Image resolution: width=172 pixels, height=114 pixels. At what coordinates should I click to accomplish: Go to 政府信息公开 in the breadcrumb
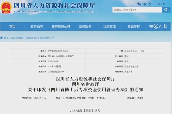17,38
